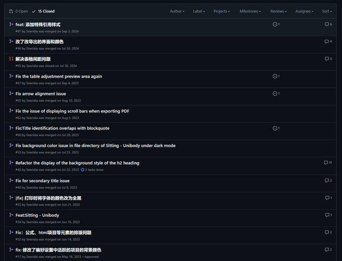Click the closed pull request icon for #95
342x261 pixels.
click(11, 59)
